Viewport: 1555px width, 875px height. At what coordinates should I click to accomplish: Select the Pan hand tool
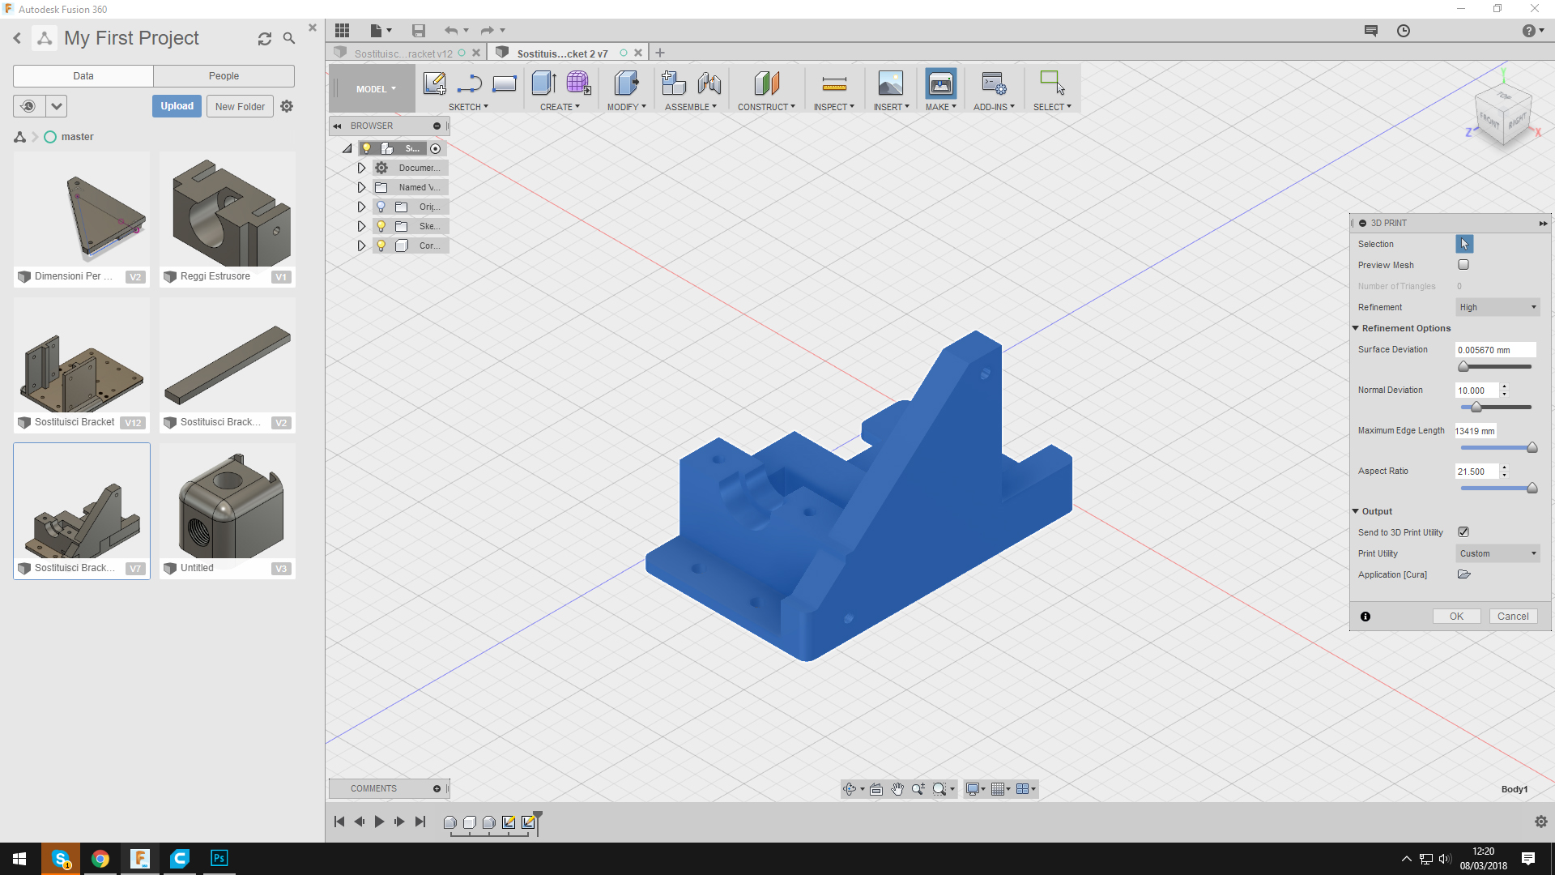click(897, 789)
